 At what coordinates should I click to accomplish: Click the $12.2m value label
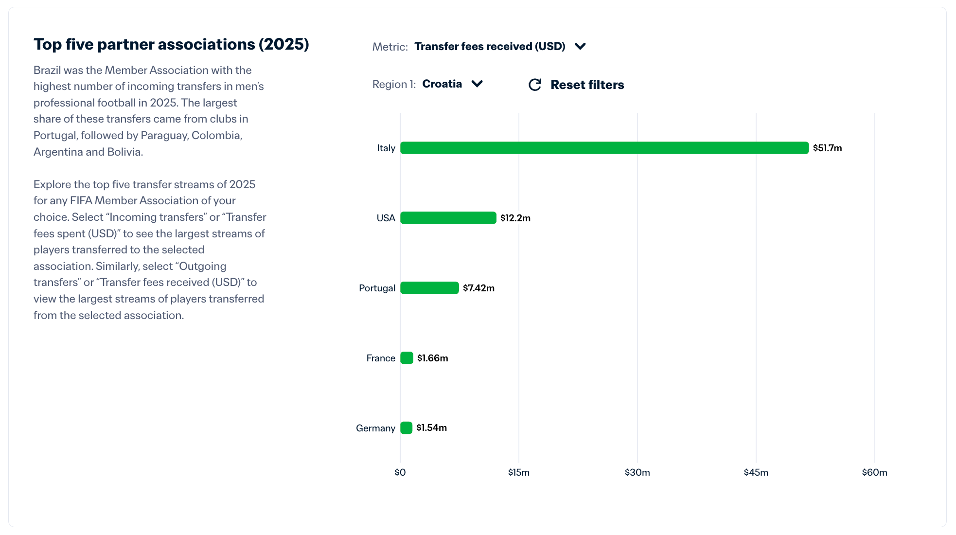(x=515, y=218)
